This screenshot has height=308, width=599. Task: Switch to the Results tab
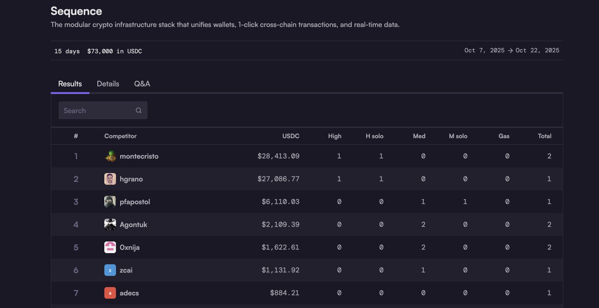[x=70, y=84]
